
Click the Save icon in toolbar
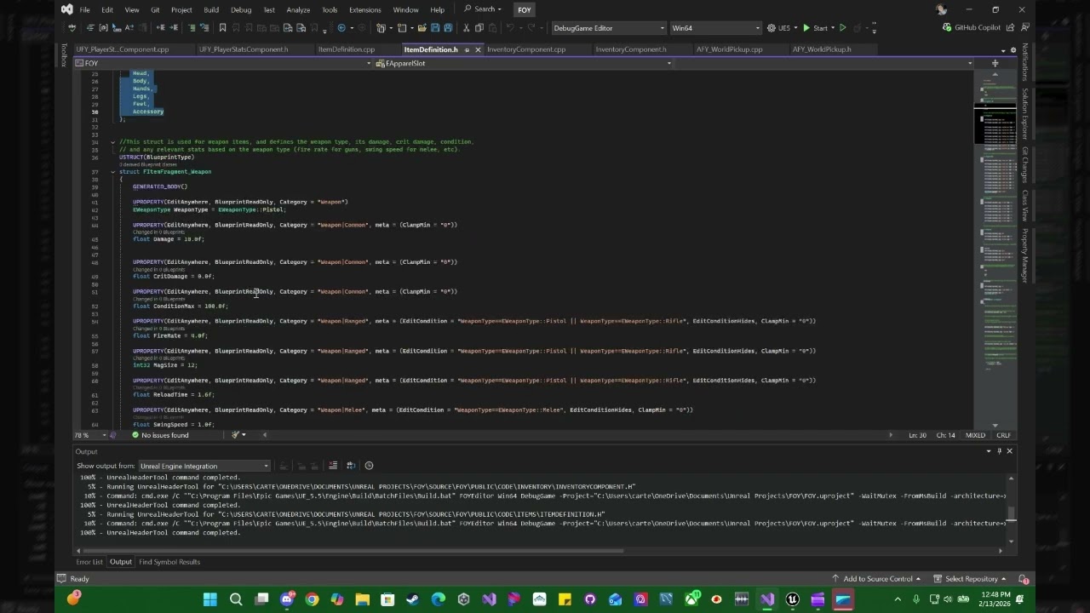click(435, 27)
